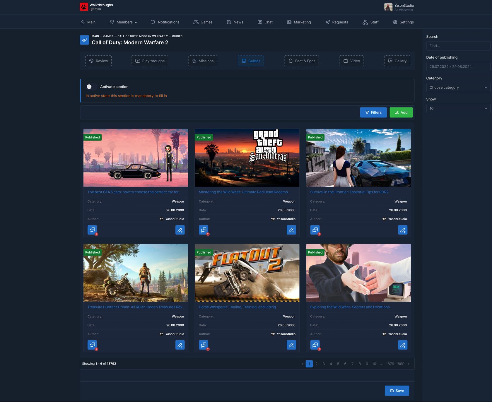
Task: Edit the 'Horse Whisperer' guide
Action: (x=291, y=345)
